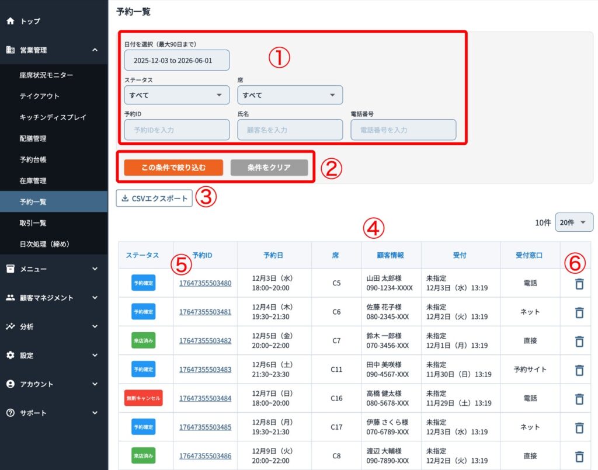Viewport: 598px width, 470px height.
Task: Click the chart icon for 分析
Action: coord(11,326)
